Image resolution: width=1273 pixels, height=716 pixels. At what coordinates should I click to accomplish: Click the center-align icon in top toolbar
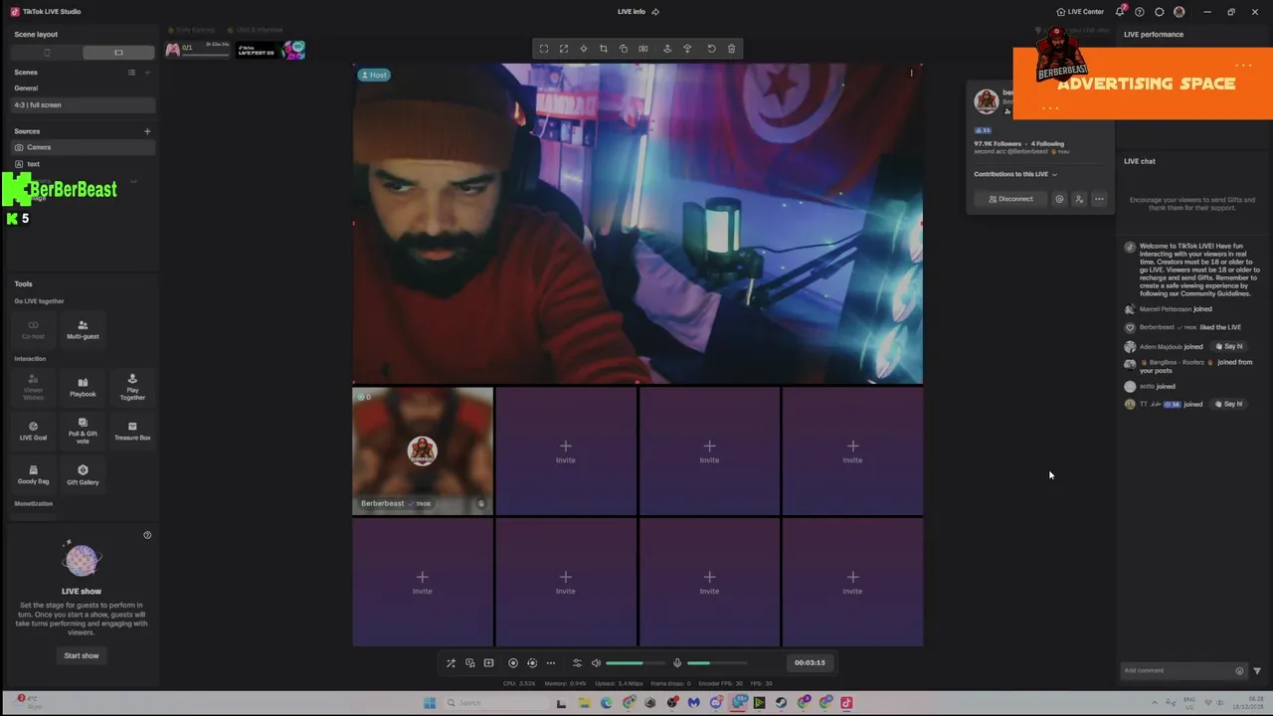pos(584,49)
